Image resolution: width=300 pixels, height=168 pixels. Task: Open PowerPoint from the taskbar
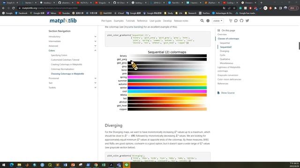click(73, 165)
